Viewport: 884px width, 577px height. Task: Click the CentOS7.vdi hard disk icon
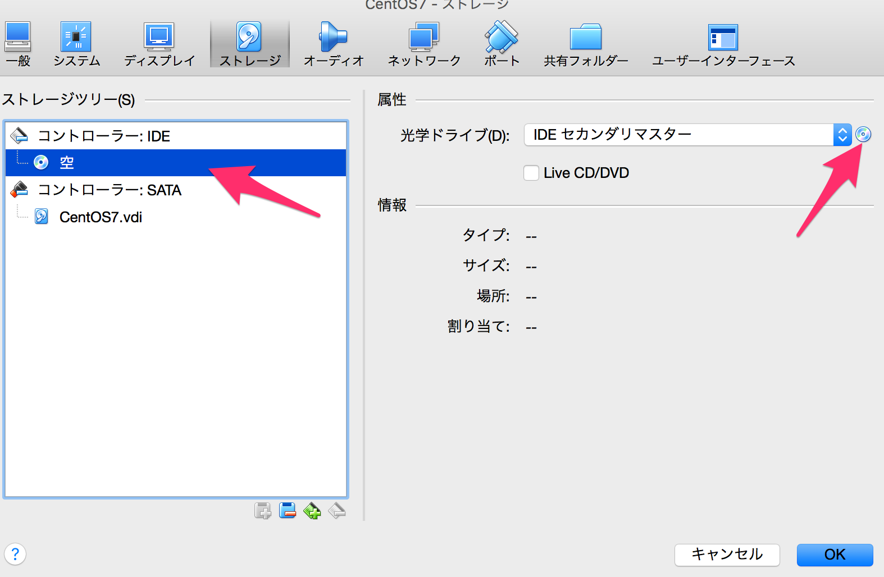point(42,216)
